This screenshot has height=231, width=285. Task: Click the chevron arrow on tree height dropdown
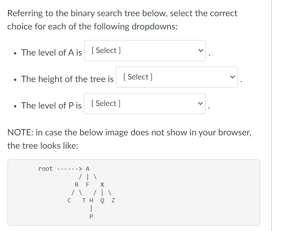[232, 77]
